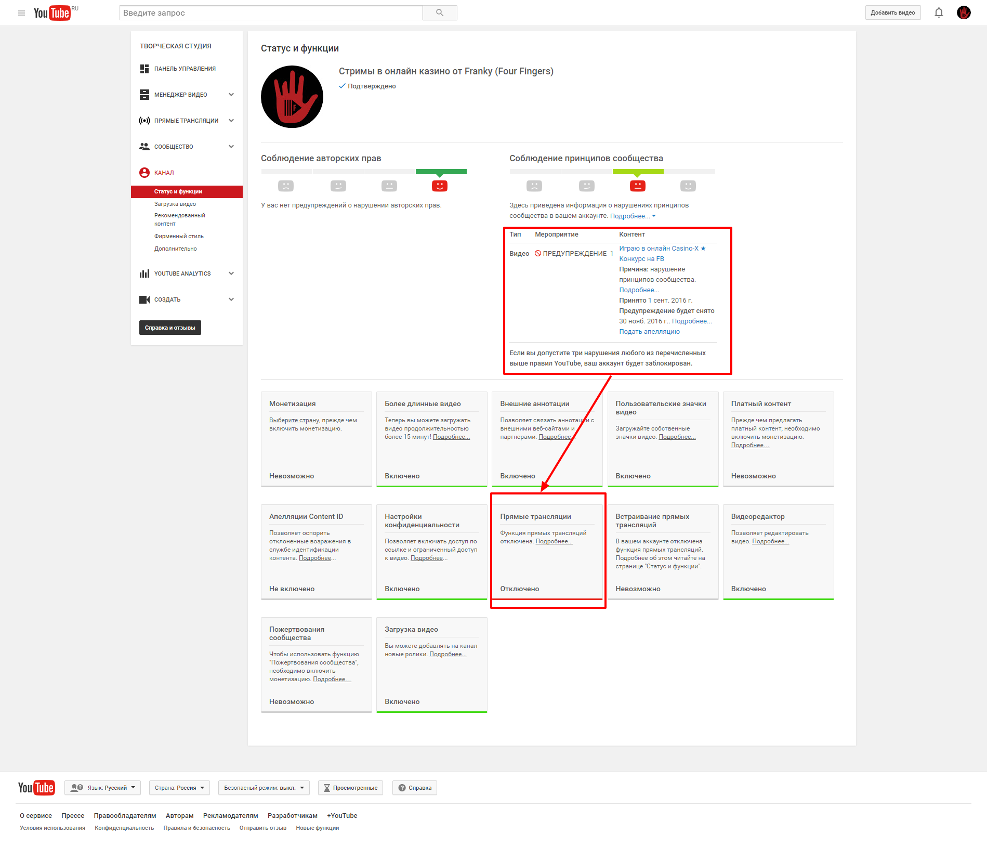Select ПАНЕЛЬ УПРАВЛЕНИЯ in the sidebar
This screenshot has height=847, width=987.
pos(185,69)
